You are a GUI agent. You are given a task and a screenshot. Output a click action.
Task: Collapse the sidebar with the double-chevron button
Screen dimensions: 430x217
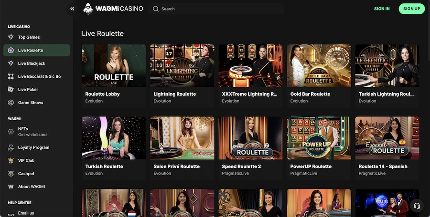[72, 9]
